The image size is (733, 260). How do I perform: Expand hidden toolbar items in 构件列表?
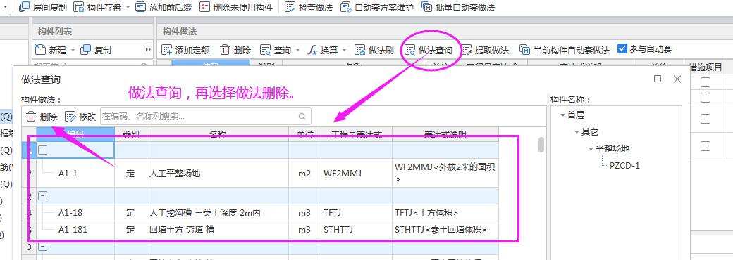[148, 50]
